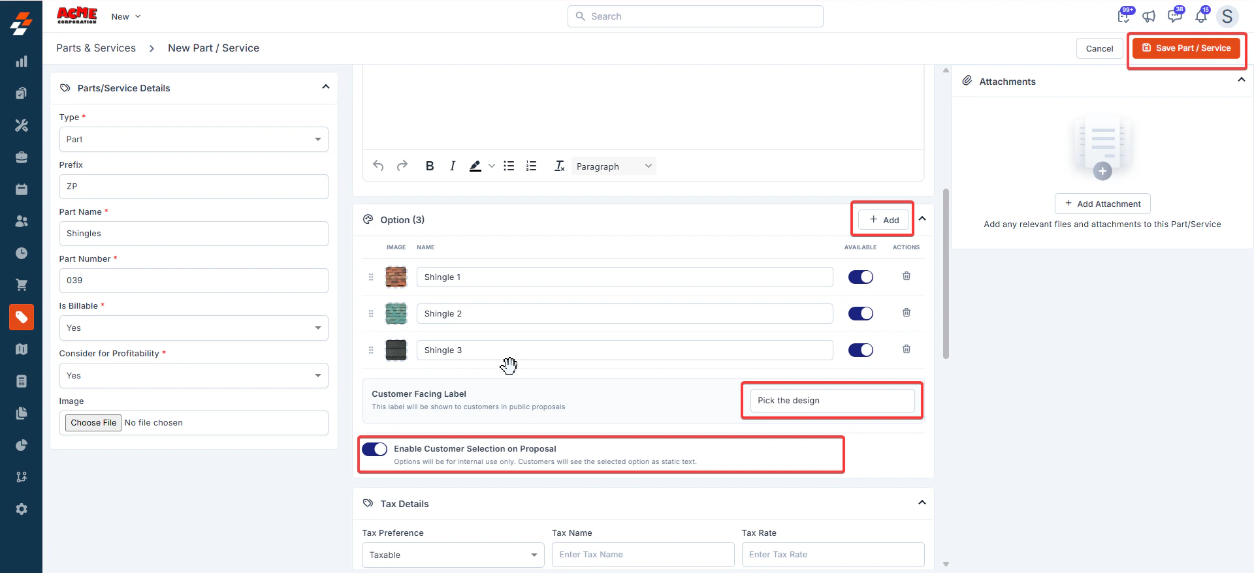Click the megaphone announcements icon
Screen dimensions: 1254x573
pos(1149,16)
